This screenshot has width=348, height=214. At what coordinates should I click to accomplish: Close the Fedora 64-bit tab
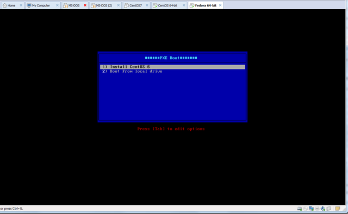[220, 5]
